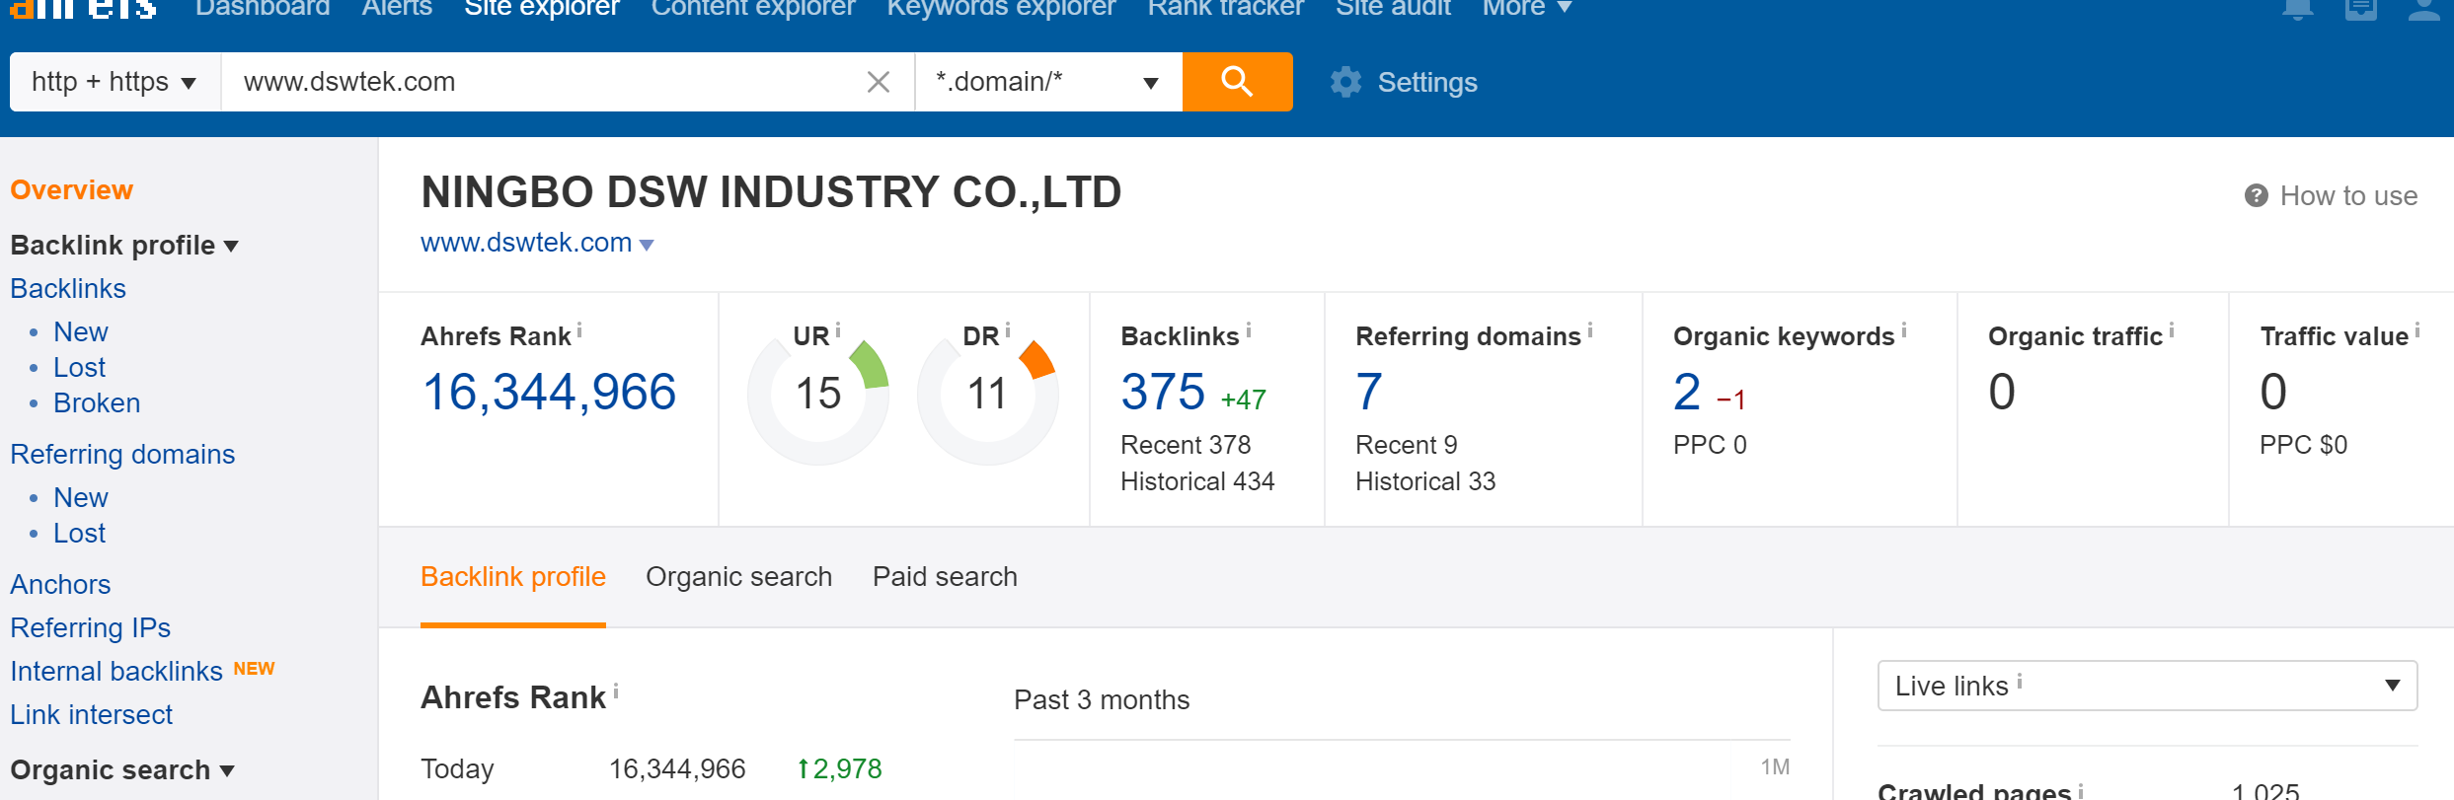This screenshot has width=2454, height=800.
Task: Click info icon beside Ahrefs Rank chart heading
Action: pyautogui.click(x=616, y=691)
